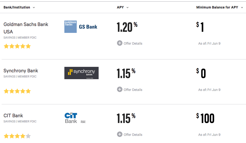246x143 pixels.
Task: Click the $100 minimum balance value
Action: [205, 118]
